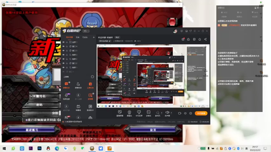271x152 pixels.
Task: Click the speaker (扬声器) icon
Action: tap(167, 112)
